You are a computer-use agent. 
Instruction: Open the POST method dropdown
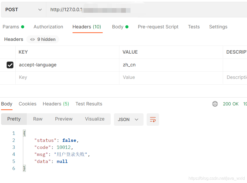tap(23, 10)
